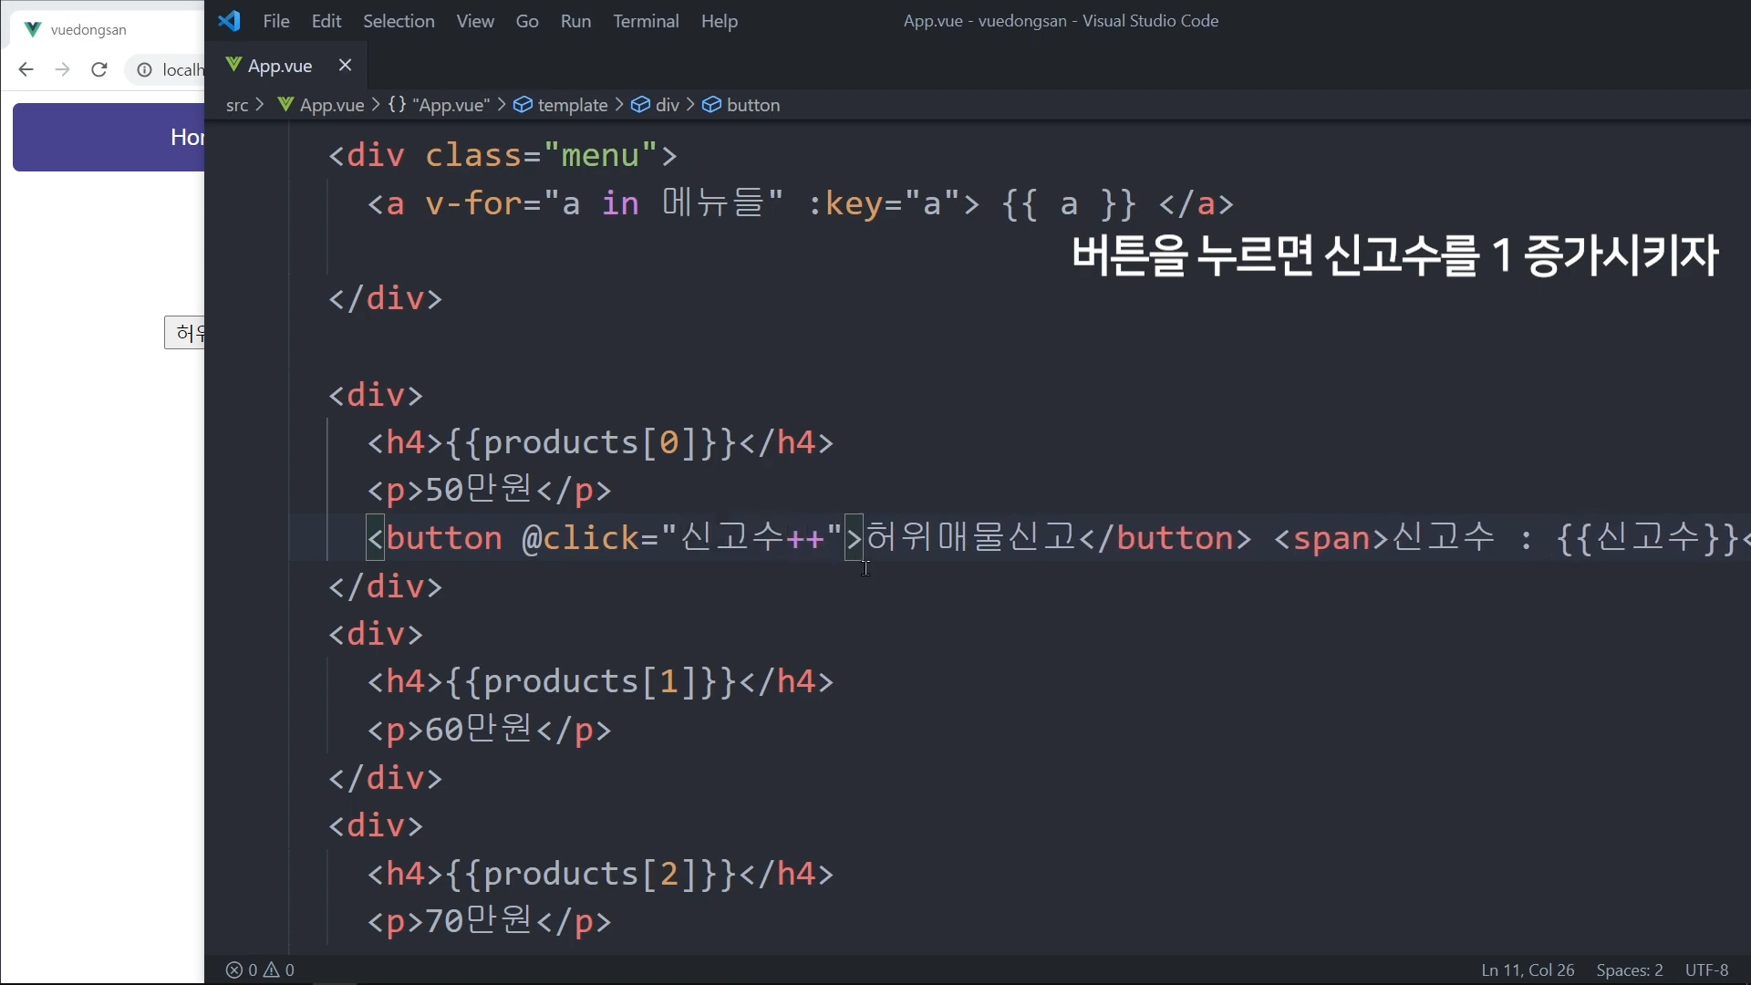Click site info icon in address bar
This screenshot has height=985, width=1751.
click(x=144, y=69)
